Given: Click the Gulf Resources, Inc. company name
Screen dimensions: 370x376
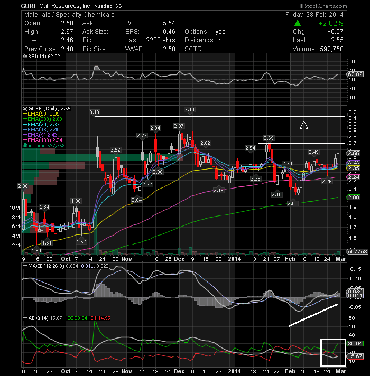Looking at the screenshot, I should coord(64,6).
